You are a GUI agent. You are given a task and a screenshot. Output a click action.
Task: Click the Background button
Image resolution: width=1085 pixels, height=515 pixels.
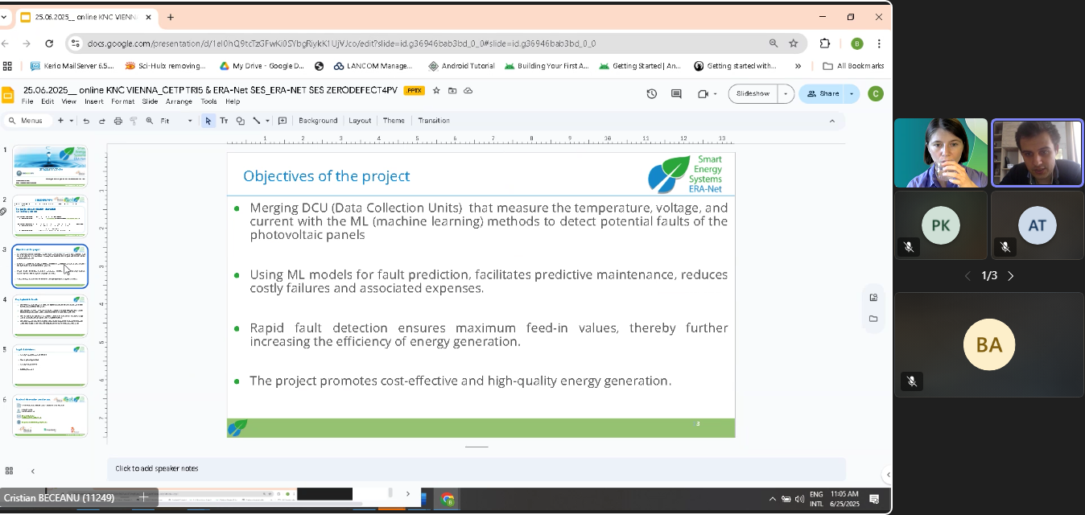tap(318, 121)
